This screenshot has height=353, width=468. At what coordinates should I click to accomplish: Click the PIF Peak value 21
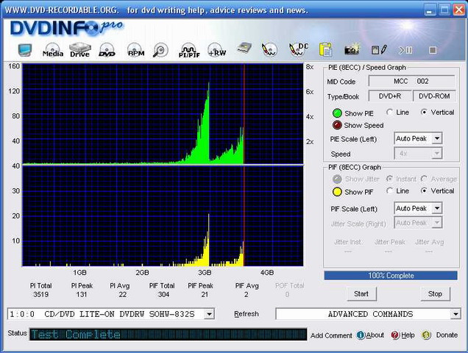tap(205, 294)
